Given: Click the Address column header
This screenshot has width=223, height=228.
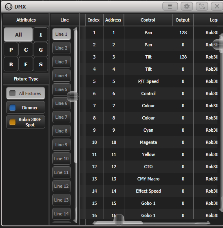Looking at the screenshot, I should pos(113,20).
